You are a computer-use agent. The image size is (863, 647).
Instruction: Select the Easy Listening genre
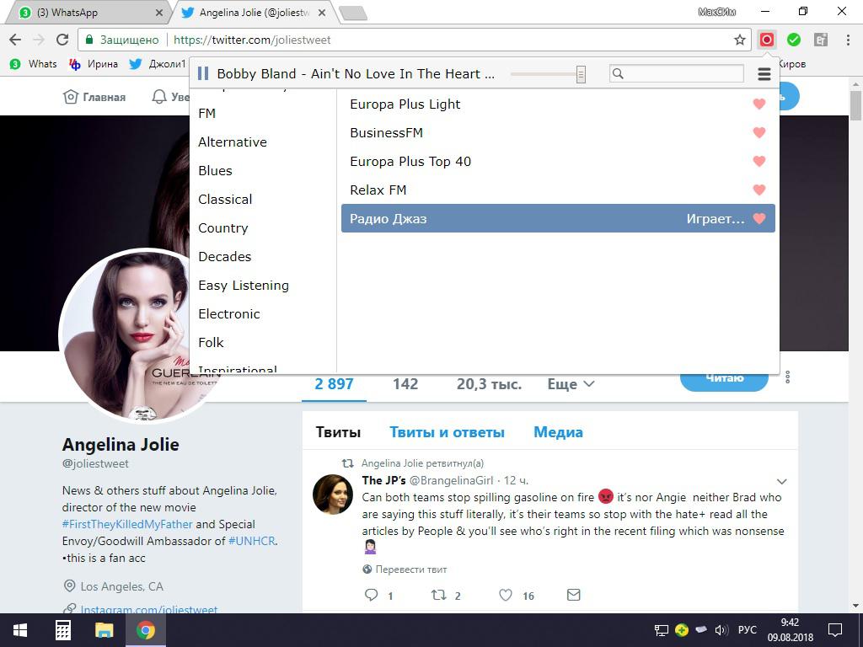click(x=244, y=285)
